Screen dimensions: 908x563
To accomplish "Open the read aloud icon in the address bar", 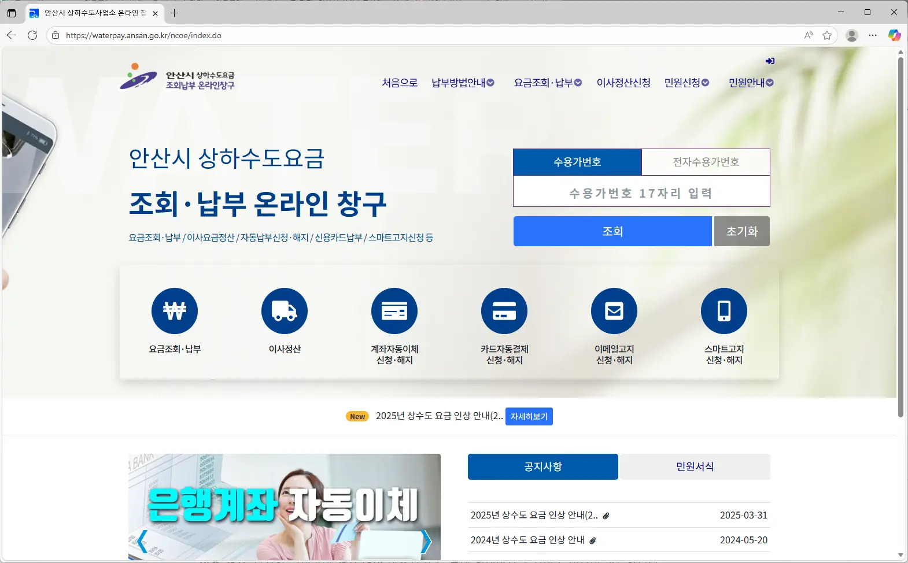I will pyautogui.click(x=809, y=35).
